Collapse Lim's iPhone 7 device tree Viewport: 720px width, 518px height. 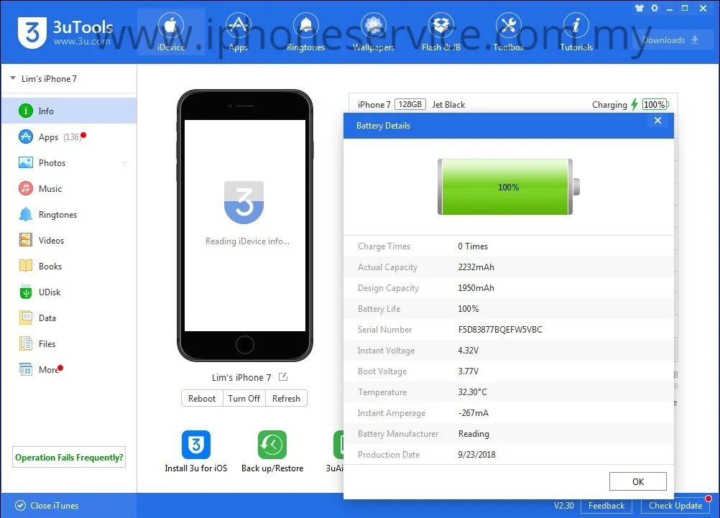coord(13,78)
